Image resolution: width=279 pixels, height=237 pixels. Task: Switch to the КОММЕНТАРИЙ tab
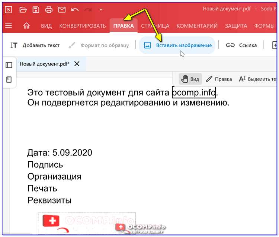(197, 26)
